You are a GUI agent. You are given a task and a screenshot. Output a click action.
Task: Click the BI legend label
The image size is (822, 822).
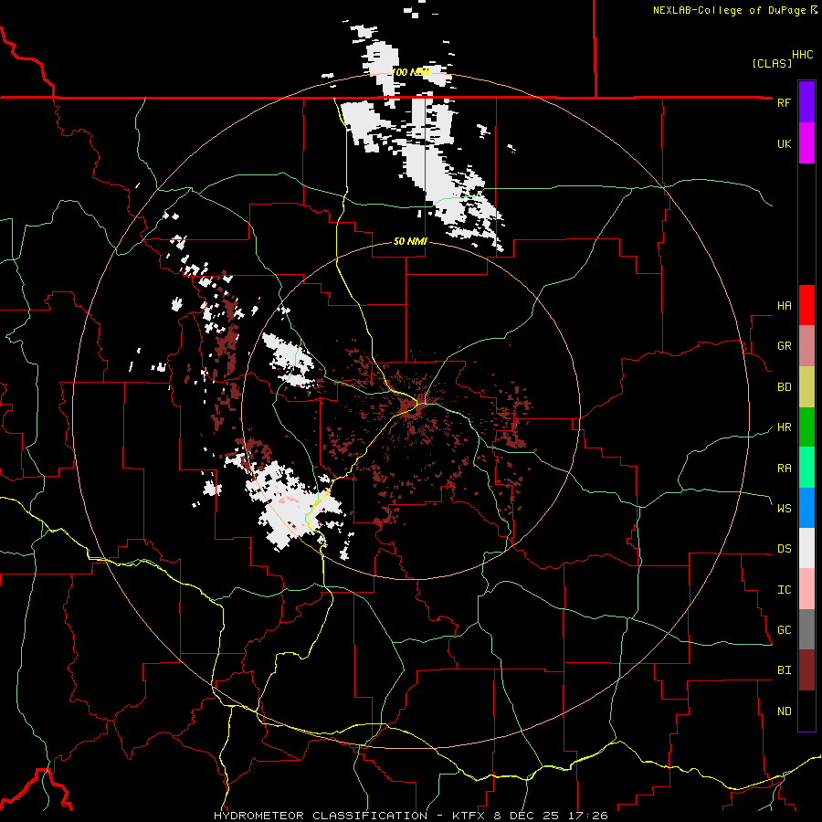pos(784,670)
